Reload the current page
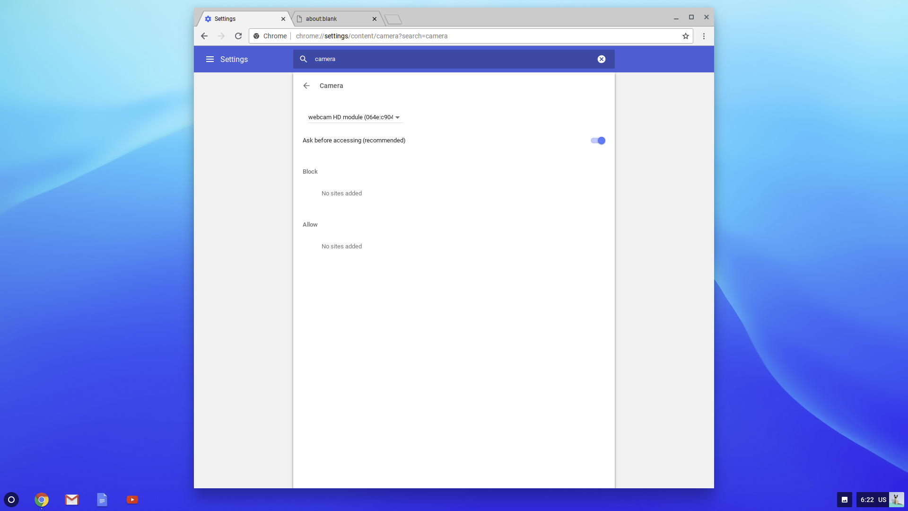This screenshot has width=908, height=511. [238, 36]
